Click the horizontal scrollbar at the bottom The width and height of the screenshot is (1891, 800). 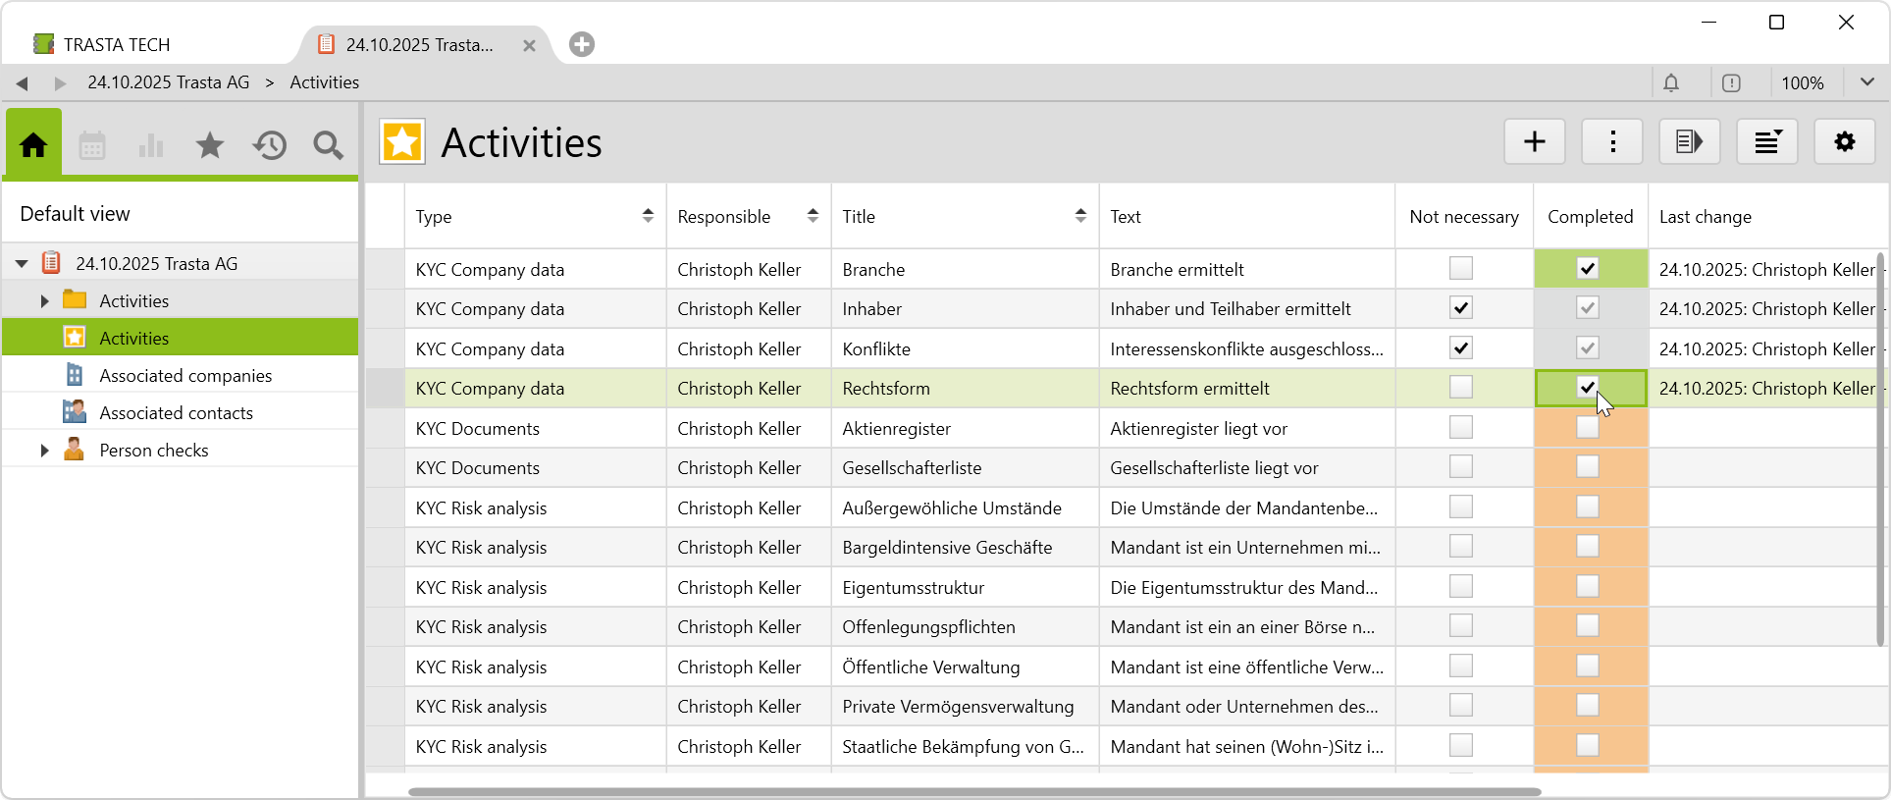point(973,791)
